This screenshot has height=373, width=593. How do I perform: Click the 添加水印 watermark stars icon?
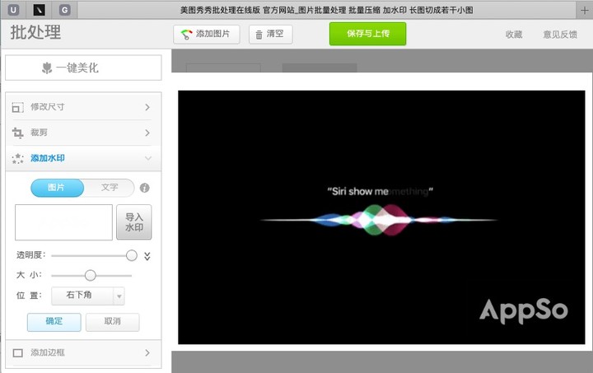(17, 158)
